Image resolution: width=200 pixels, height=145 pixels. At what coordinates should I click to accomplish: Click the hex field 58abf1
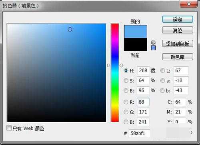pos(139,133)
